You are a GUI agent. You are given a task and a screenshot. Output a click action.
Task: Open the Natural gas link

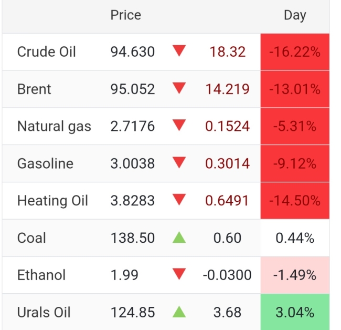point(54,127)
